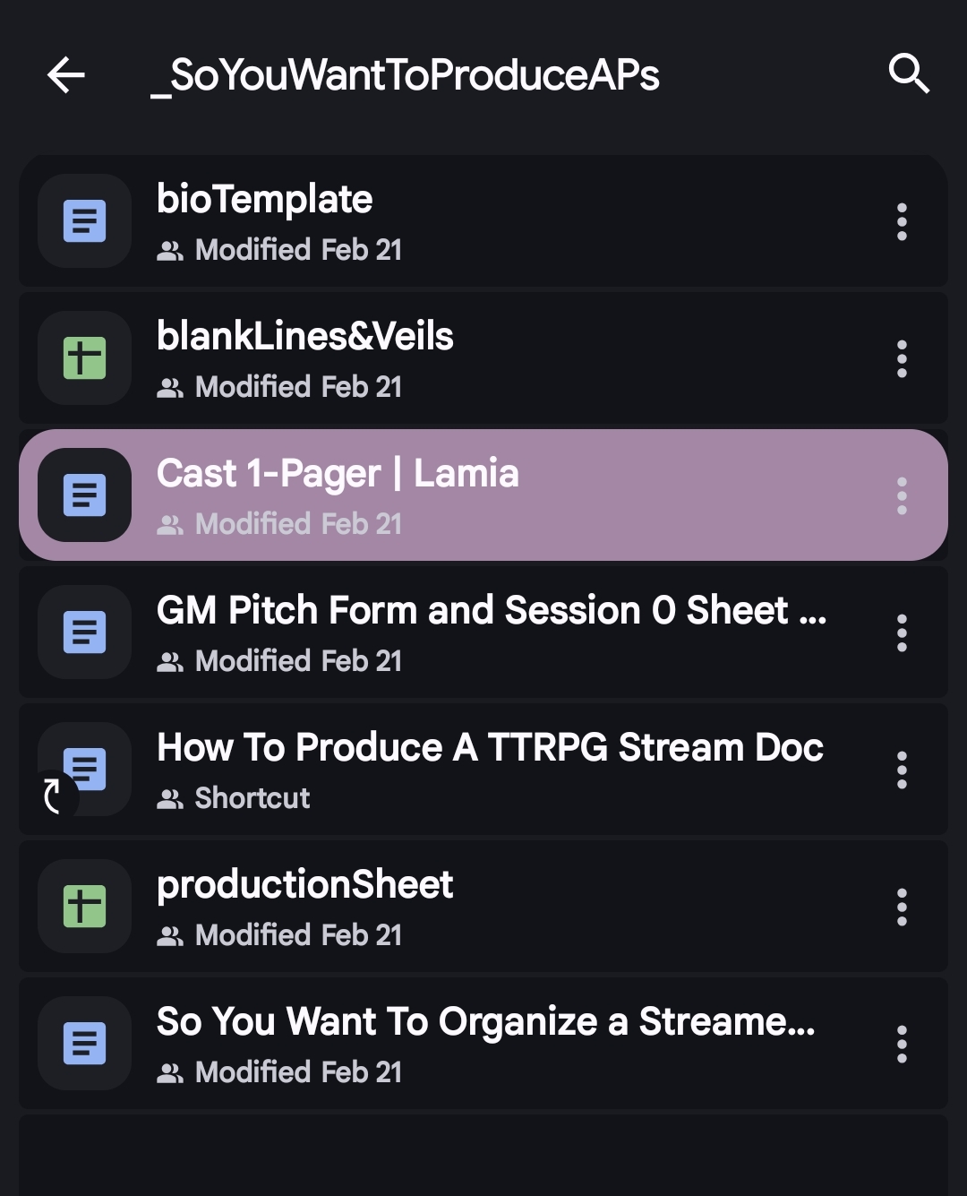Open the blankLines&Veils file
Image resolution: width=967 pixels, height=1196 pixels.
click(304, 337)
